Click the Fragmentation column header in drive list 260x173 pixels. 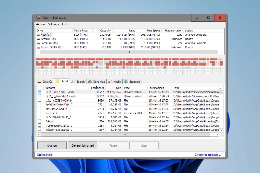coord(173,31)
